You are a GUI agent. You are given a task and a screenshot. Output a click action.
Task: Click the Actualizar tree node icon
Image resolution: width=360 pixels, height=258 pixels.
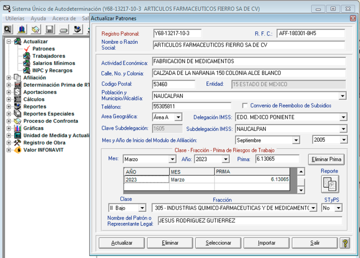coord(18,41)
